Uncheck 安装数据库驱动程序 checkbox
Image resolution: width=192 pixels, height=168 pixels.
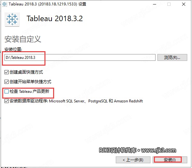pyautogui.click(x=6, y=101)
